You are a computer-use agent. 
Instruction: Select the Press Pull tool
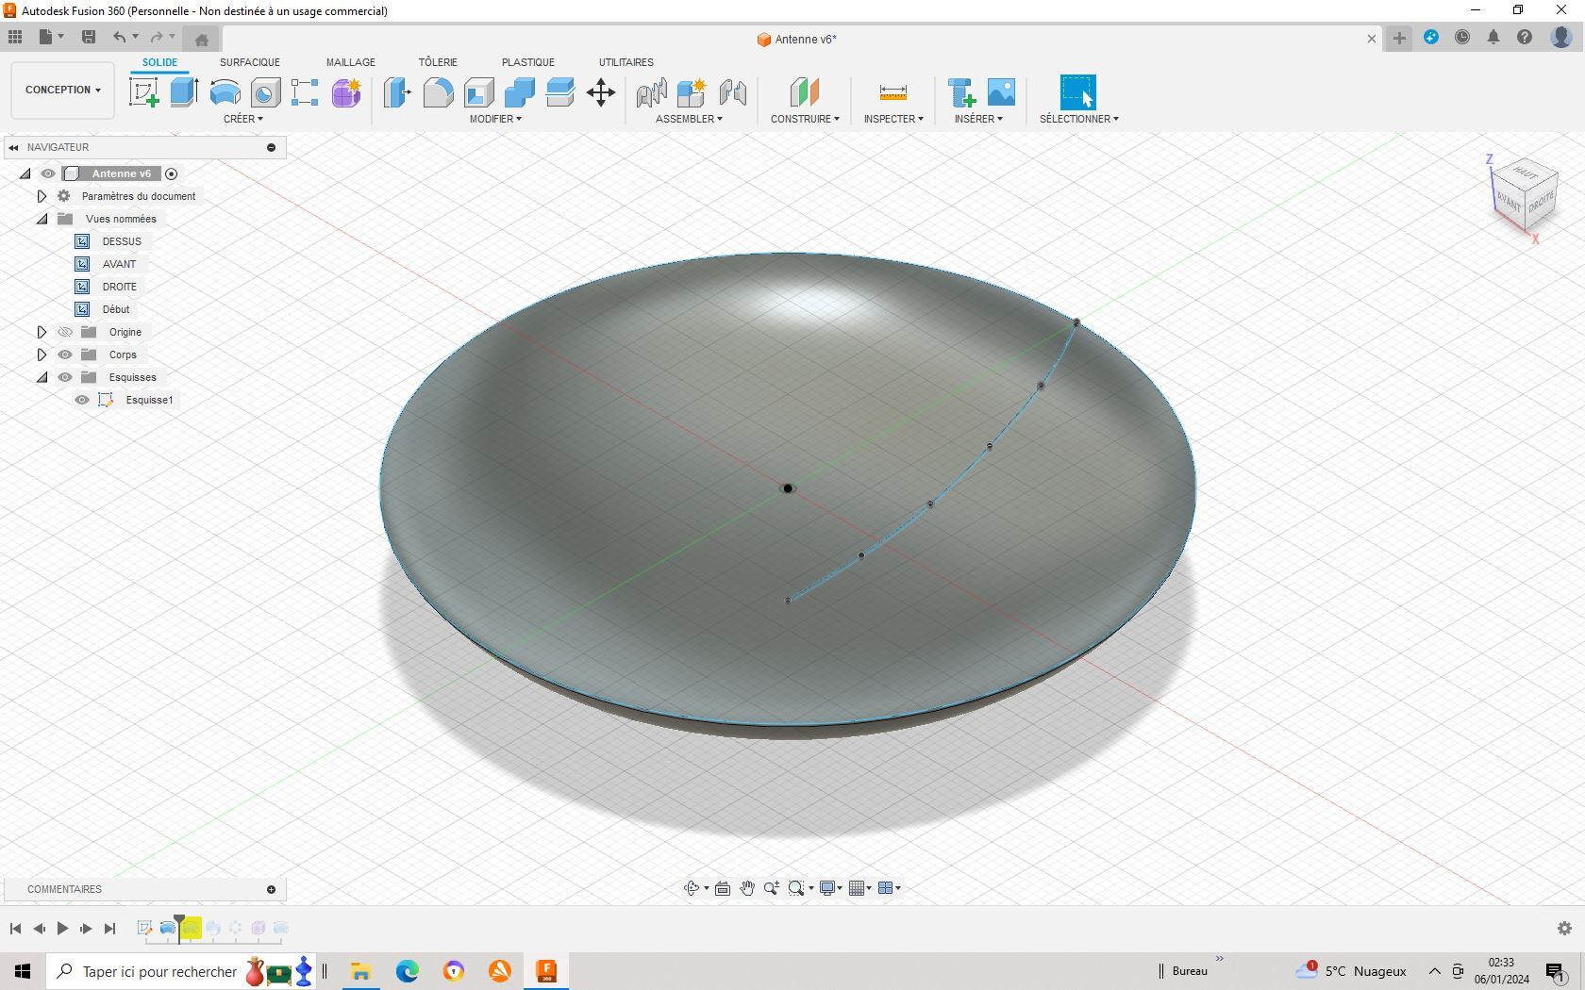397,92
